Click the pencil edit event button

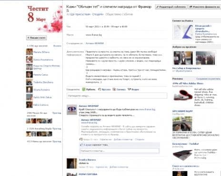click(x=171, y=7)
